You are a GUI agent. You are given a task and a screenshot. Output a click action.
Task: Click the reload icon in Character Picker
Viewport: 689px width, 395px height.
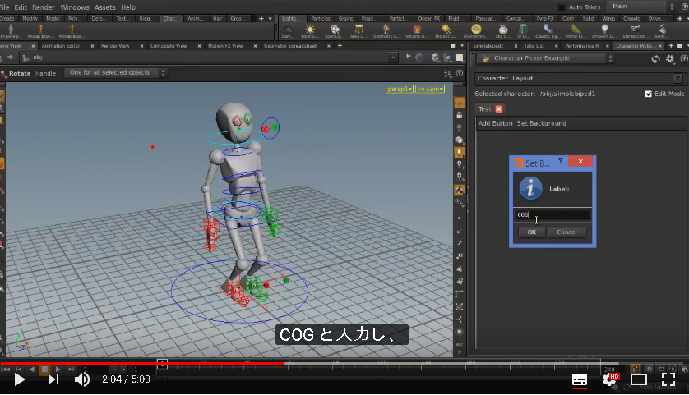click(x=655, y=59)
